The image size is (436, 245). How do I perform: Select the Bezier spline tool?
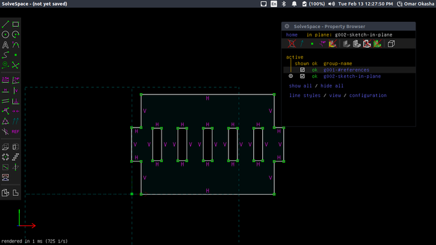(5, 55)
